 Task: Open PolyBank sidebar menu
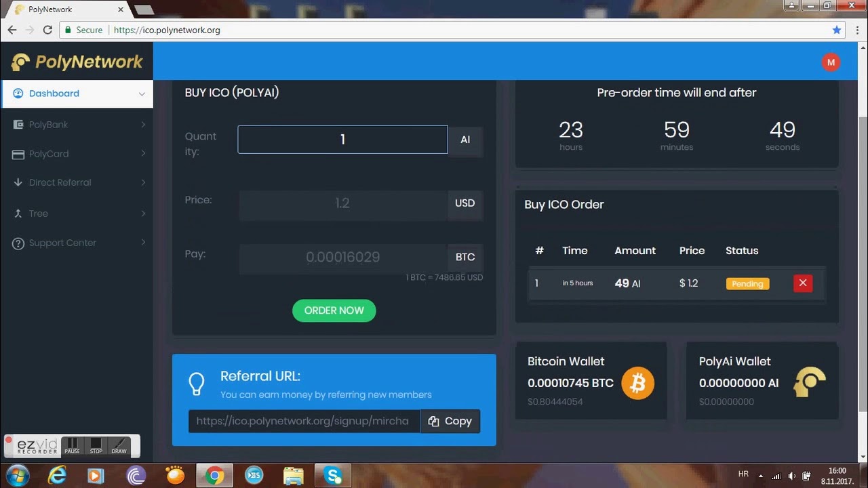(x=77, y=125)
